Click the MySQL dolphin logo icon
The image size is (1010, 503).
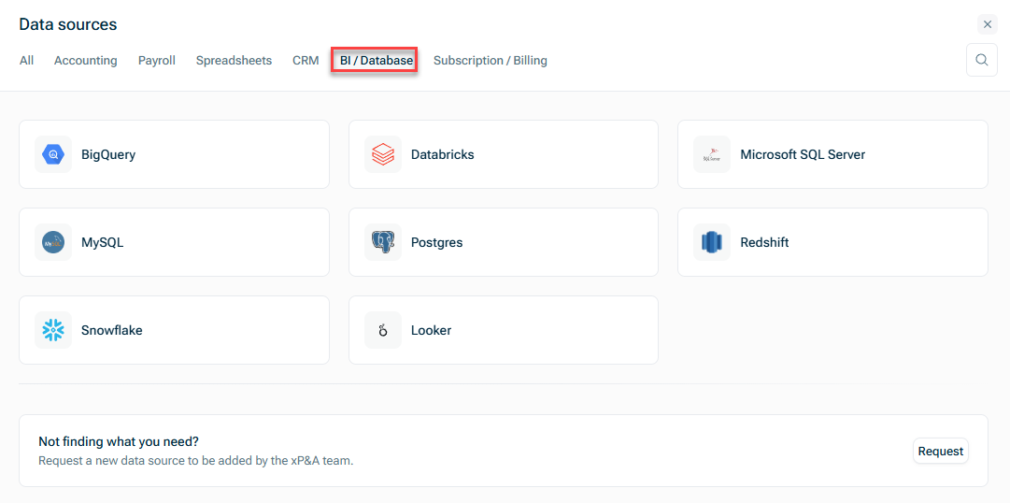click(x=53, y=242)
